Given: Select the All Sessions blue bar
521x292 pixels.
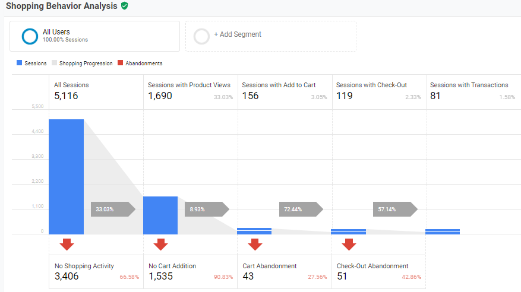Looking at the screenshot, I should 66,177.
